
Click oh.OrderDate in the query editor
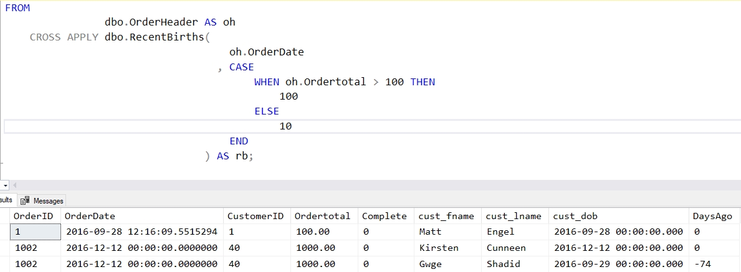[x=267, y=52]
